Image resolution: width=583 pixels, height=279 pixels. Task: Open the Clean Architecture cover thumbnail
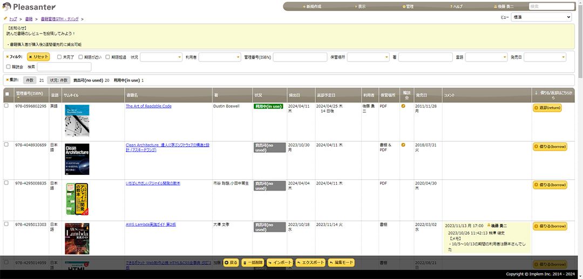point(77,159)
